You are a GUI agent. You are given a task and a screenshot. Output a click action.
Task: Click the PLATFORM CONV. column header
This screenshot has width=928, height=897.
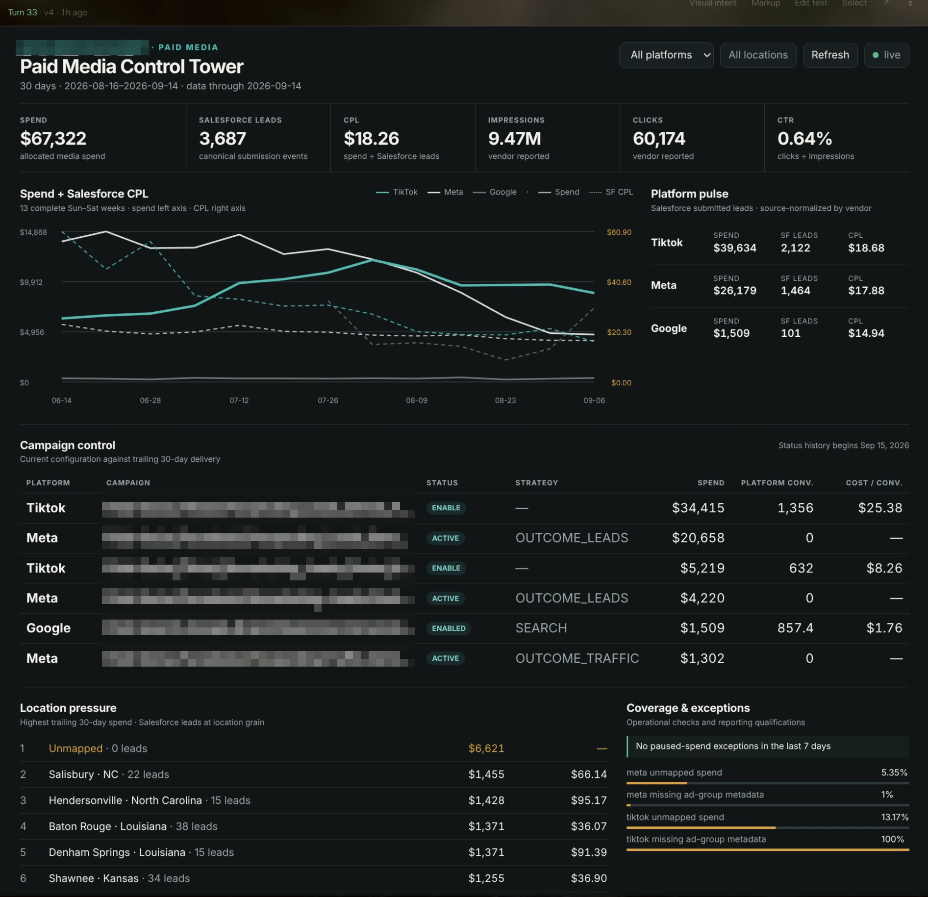click(777, 483)
